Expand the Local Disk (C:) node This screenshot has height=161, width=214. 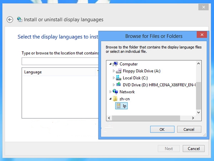pos(114,78)
